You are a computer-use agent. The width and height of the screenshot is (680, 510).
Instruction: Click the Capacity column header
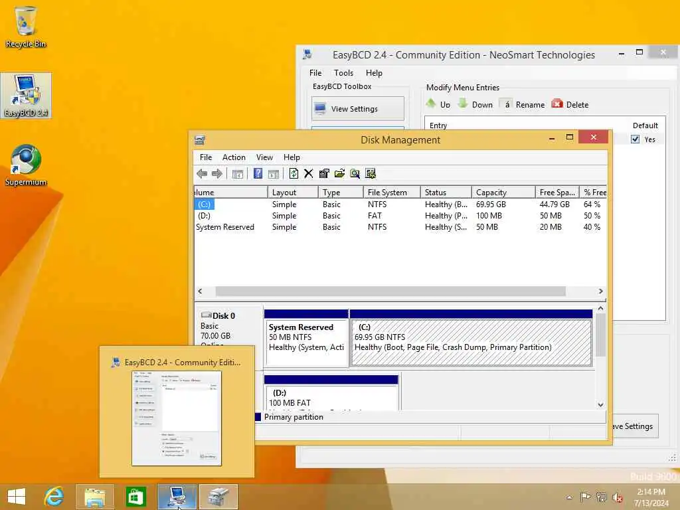[x=503, y=192]
